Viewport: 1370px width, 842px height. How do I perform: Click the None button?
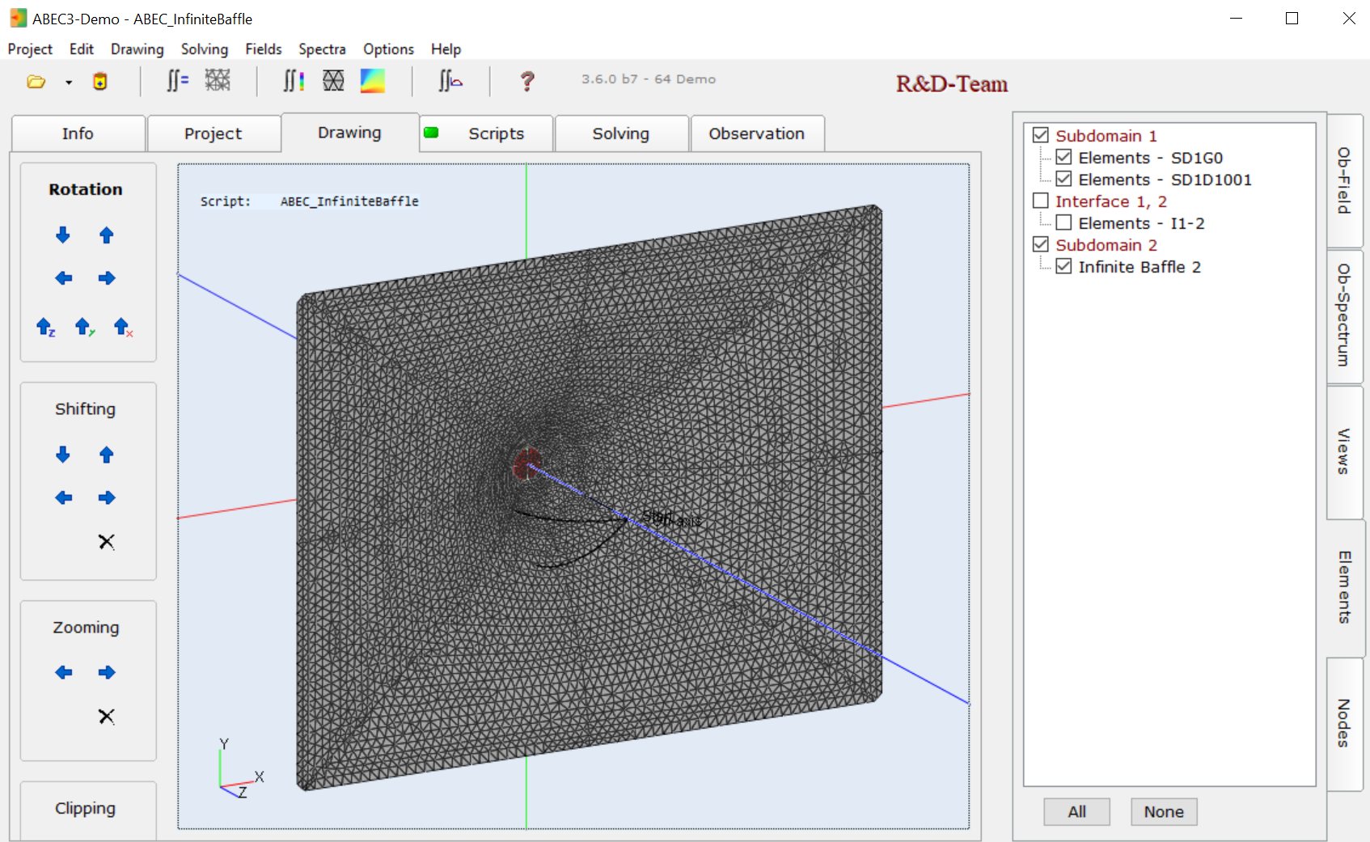point(1164,811)
